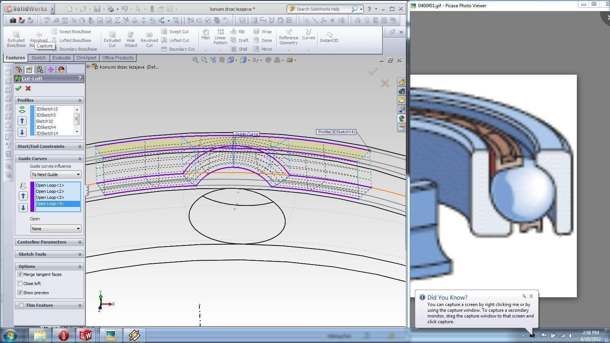Switch to the Sketch tab

point(39,58)
